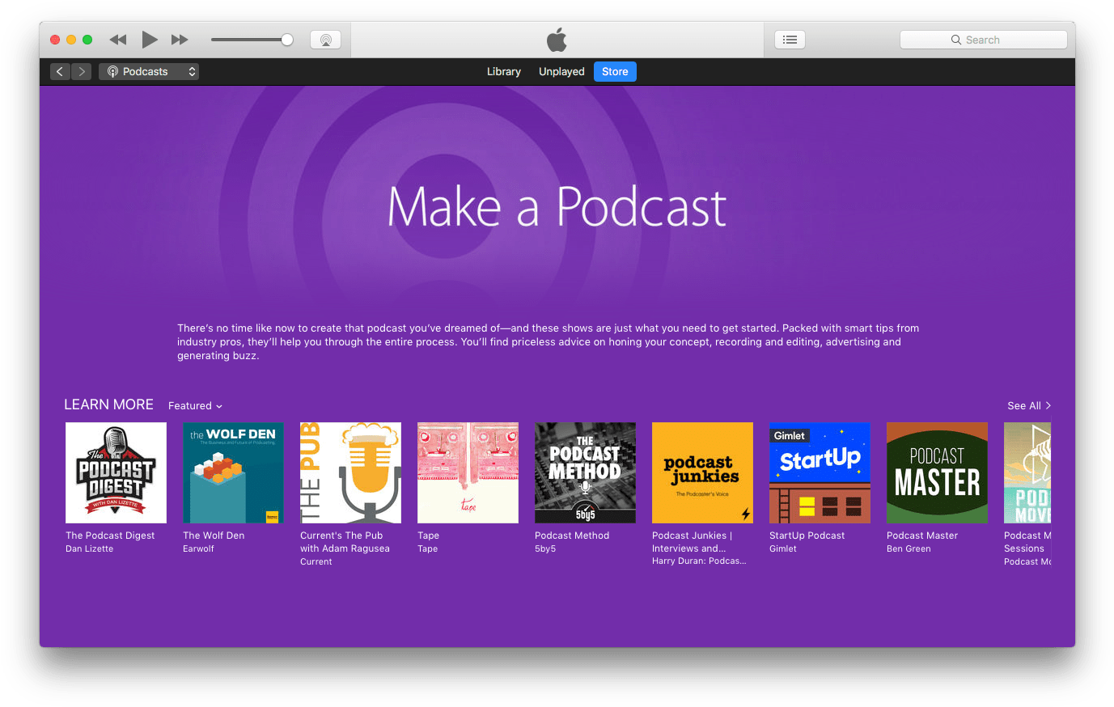This screenshot has height=707, width=1114.
Task: Open The Podcast Digest artwork
Action: [116, 472]
